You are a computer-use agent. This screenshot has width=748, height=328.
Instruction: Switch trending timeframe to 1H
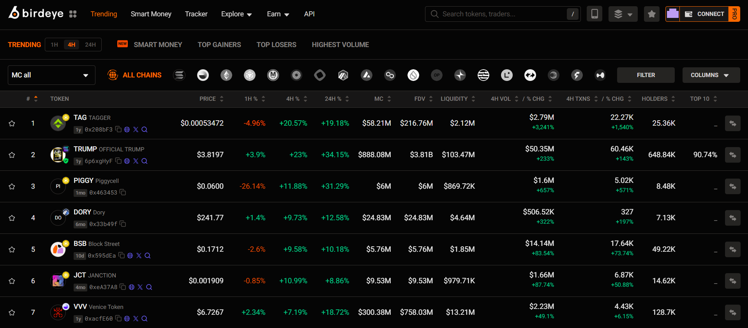pyautogui.click(x=54, y=45)
